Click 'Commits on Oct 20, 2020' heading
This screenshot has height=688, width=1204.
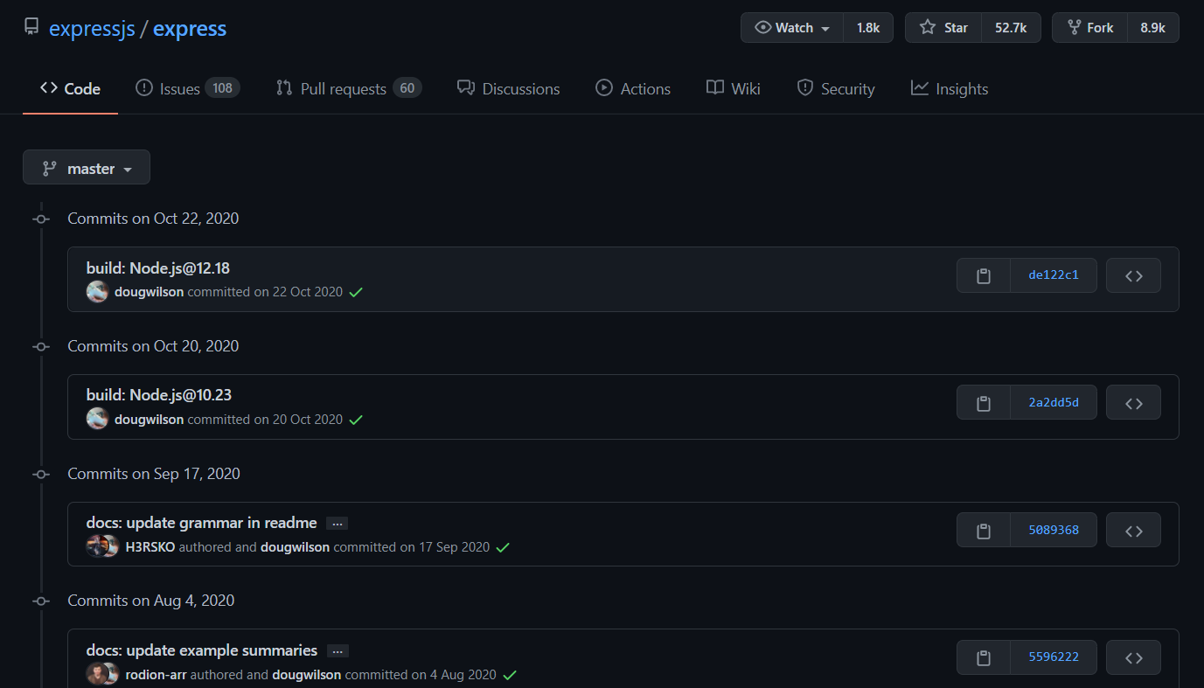[x=153, y=346]
